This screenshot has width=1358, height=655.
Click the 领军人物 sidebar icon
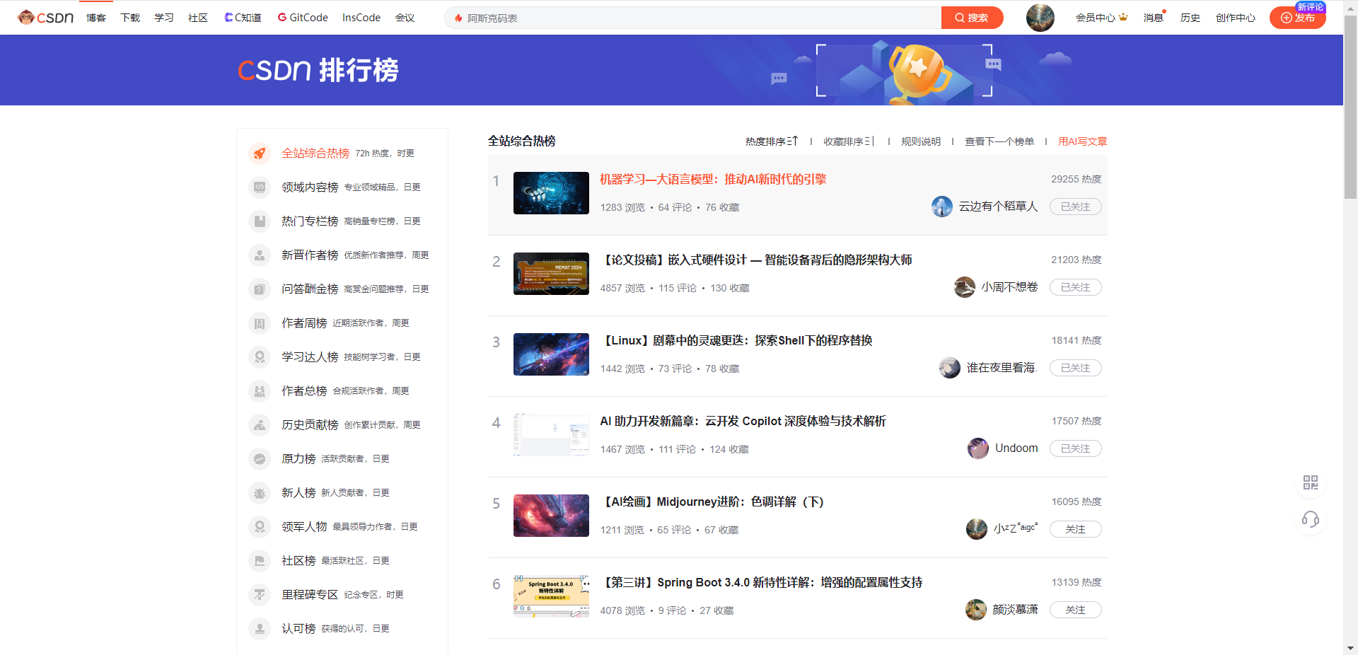[260, 527]
